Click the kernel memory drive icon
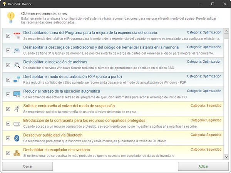 point(17,50)
